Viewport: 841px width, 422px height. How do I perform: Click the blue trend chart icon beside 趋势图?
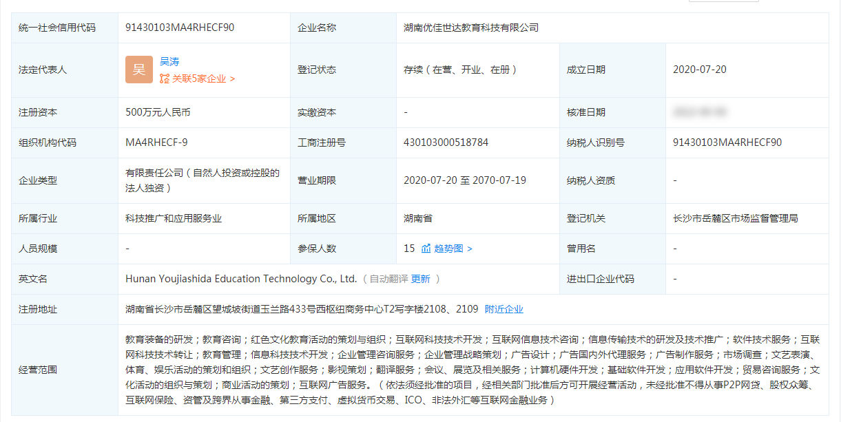pyautogui.click(x=427, y=249)
